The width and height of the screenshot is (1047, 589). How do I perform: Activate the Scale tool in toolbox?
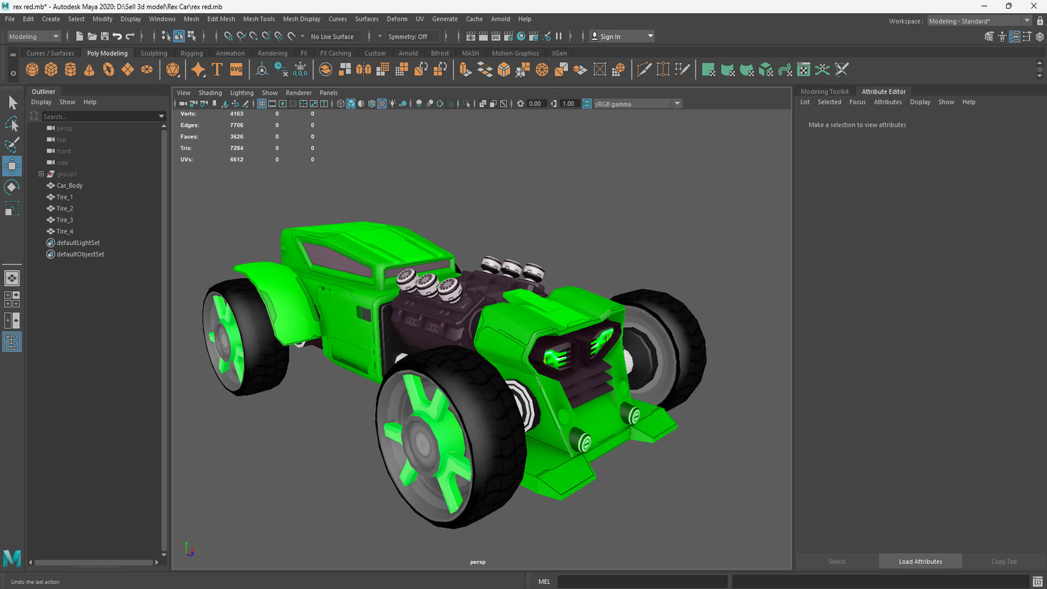pos(12,208)
